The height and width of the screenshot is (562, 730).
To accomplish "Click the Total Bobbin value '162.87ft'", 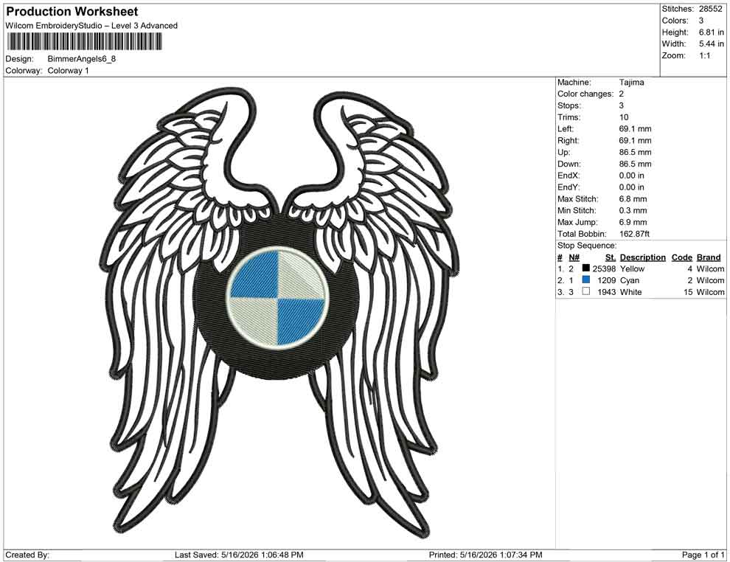I will tap(634, 234).
